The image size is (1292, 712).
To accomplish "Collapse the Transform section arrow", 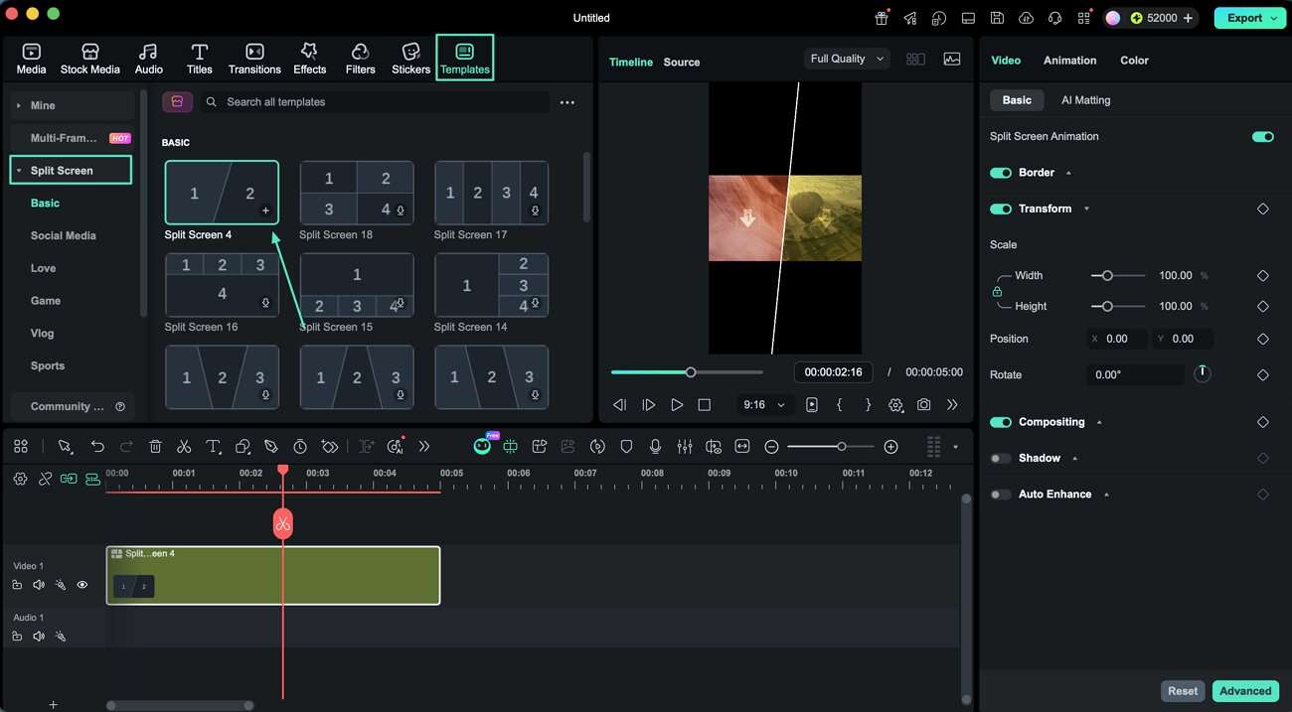I will coord(1086,209).
